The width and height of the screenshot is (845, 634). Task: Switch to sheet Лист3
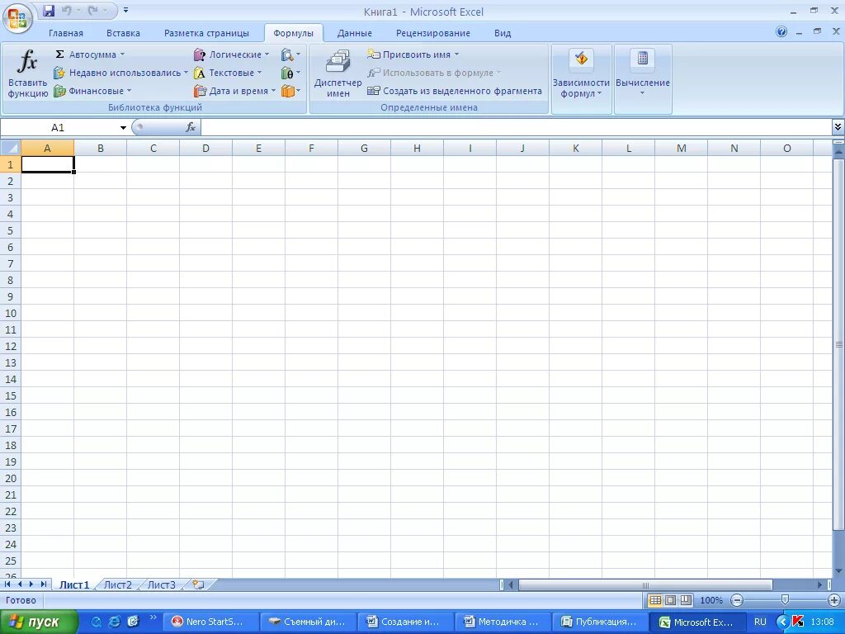coord(161,584)
